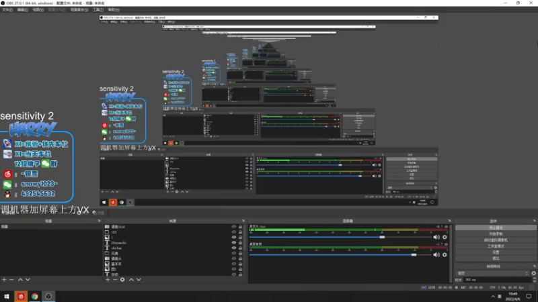Undock the Scenes panel via its header icon
538x302 pixels.
[99, 221]
